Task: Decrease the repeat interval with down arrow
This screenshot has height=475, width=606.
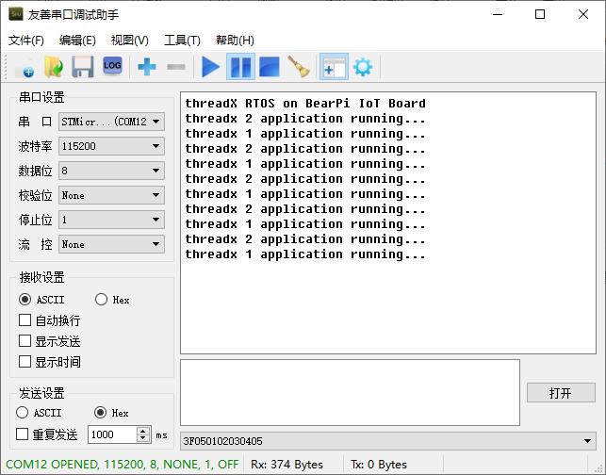Action: pos(143,438)
